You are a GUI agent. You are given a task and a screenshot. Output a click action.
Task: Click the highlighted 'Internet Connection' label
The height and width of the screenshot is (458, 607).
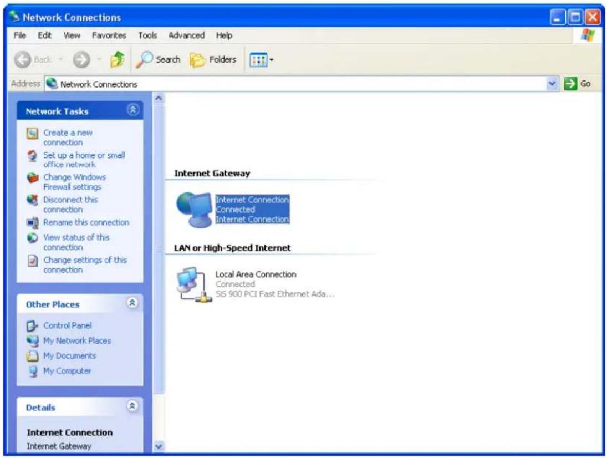pos(252,200)
